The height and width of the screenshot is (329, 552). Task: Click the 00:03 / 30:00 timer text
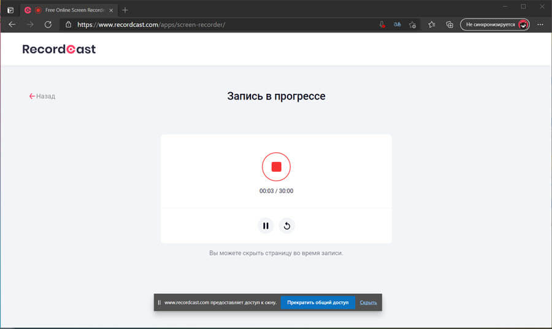point(277,191)
